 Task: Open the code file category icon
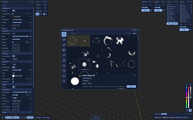point(64,60)
